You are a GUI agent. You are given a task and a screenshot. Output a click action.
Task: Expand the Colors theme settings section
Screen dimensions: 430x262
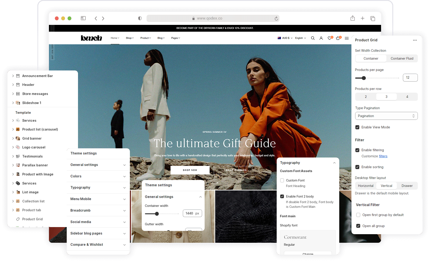[x=98, y=176]
